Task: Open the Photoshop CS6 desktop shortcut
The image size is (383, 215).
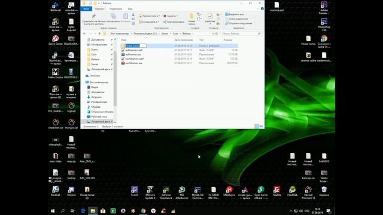Action: pos(324,24)
